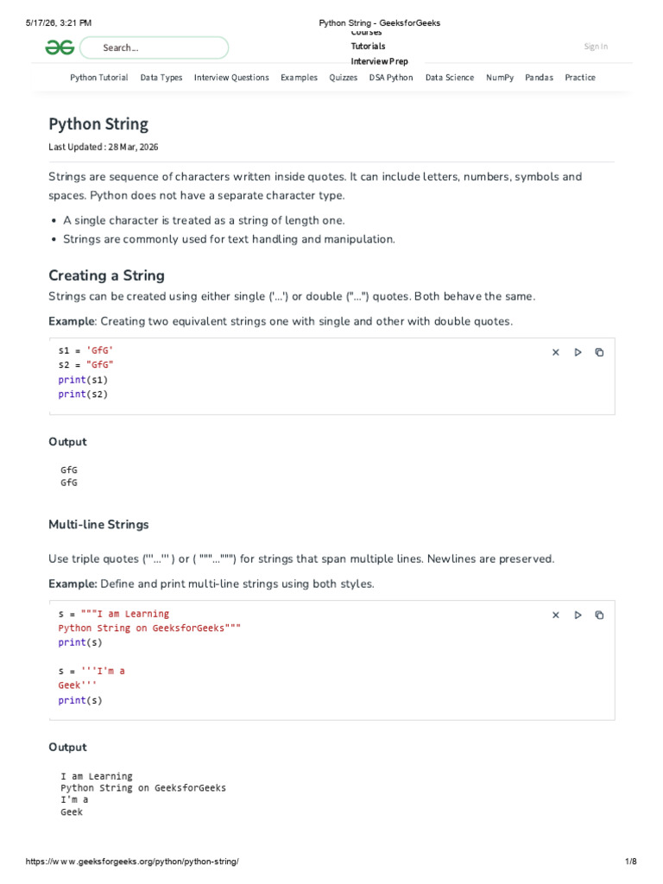
Task: Click the Pandas tab
Action: tap(540, 77)
